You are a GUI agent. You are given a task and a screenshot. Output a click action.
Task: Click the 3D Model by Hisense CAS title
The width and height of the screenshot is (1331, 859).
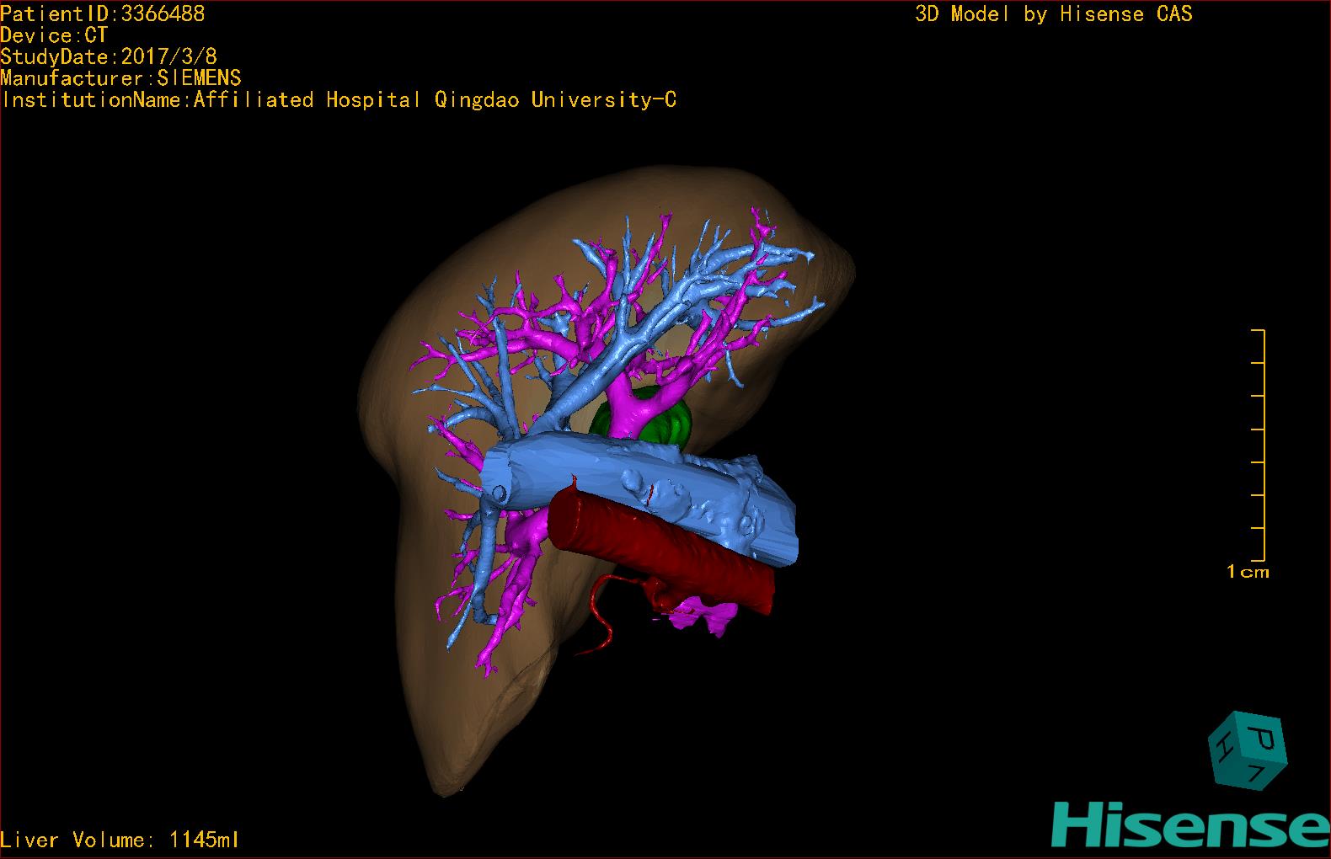(x=1054, y=13)
